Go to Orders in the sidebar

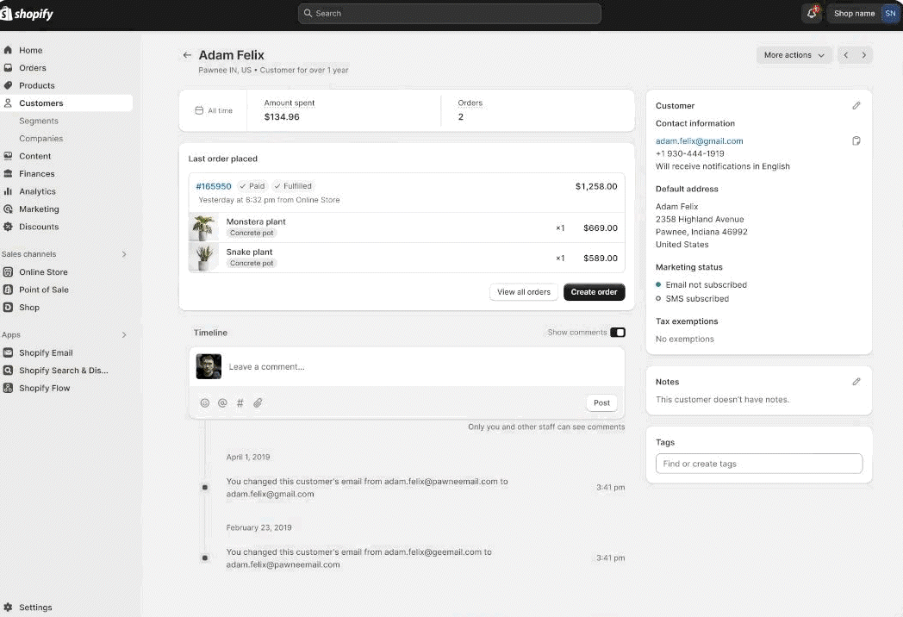tap(33, 68)
